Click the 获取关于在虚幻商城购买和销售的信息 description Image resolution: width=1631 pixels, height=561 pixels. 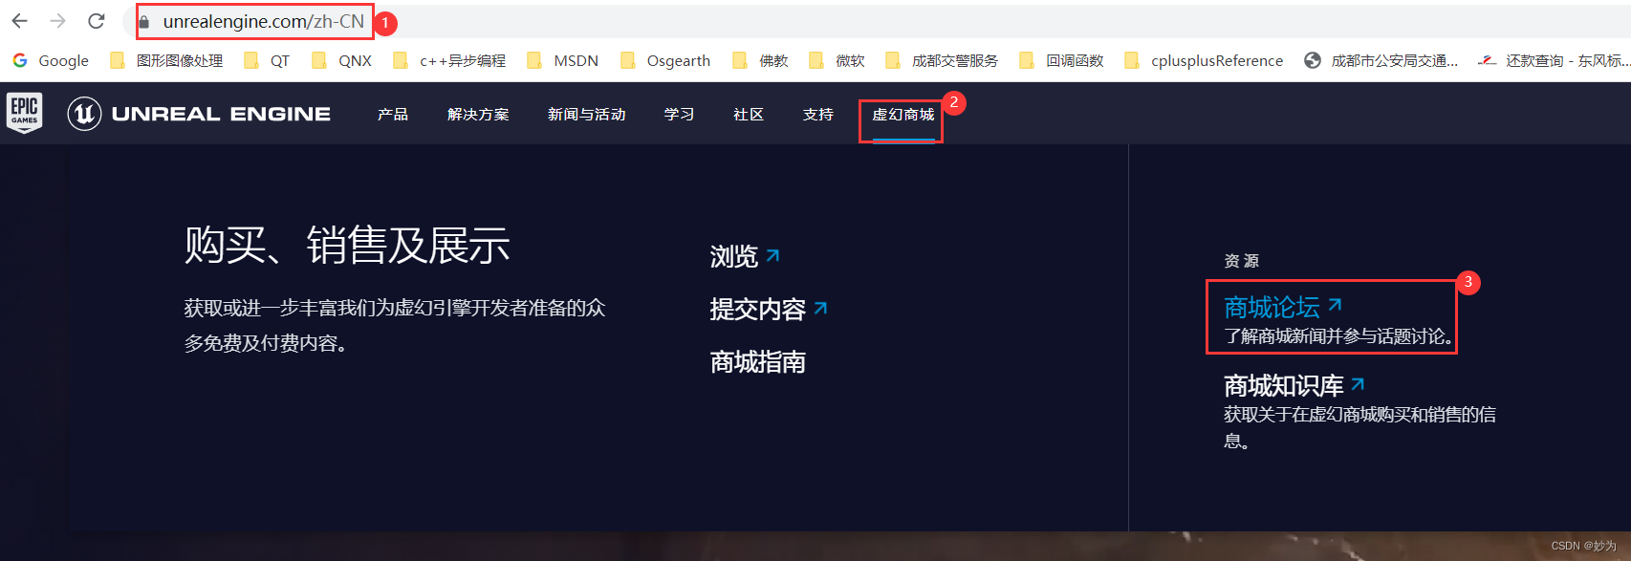point(1359,427)
